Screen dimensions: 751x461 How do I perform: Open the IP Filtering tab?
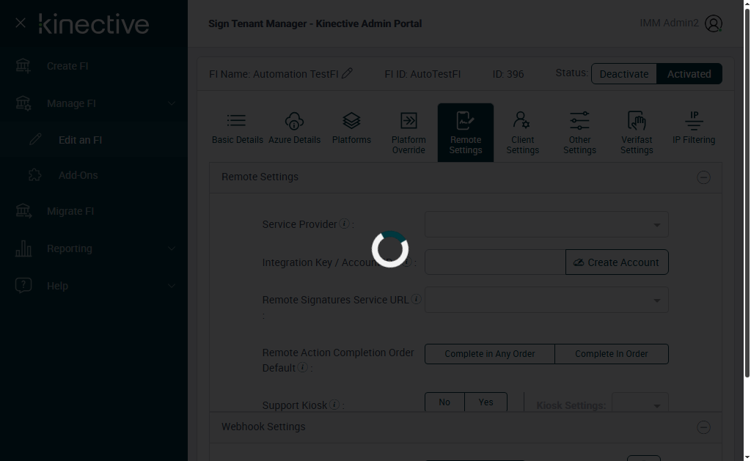(694, 133)
